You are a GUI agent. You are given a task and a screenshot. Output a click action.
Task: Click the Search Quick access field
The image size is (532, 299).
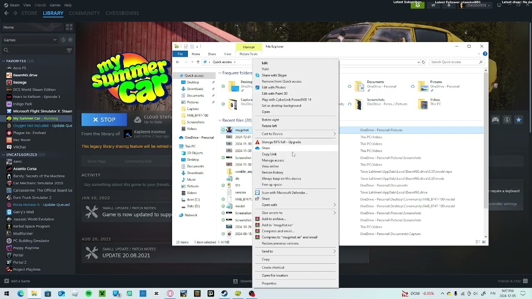tap(456, 62)
